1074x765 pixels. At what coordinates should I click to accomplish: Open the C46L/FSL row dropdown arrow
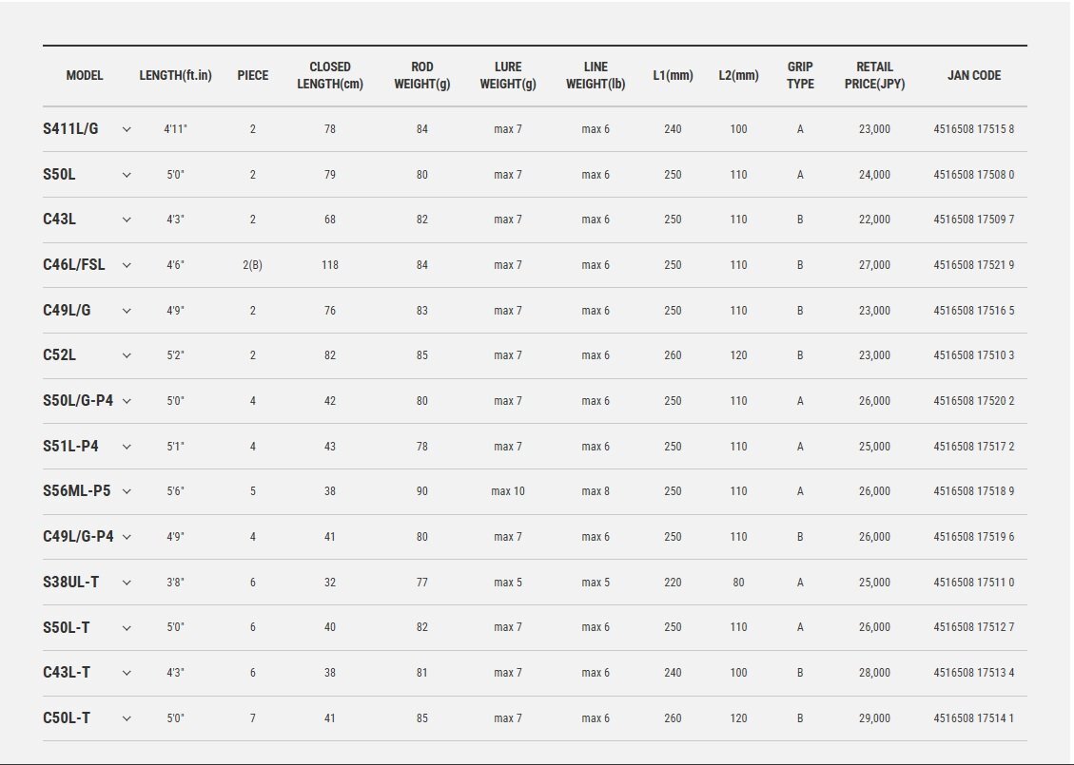127,265
